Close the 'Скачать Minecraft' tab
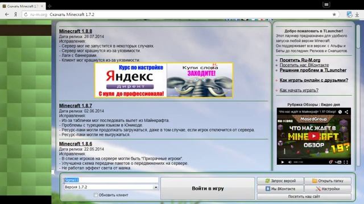Viewport: 364px width, 204px height. (x=42, y=6)
